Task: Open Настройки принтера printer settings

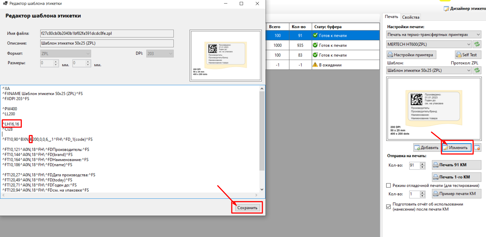Action: tap(411, 55)
